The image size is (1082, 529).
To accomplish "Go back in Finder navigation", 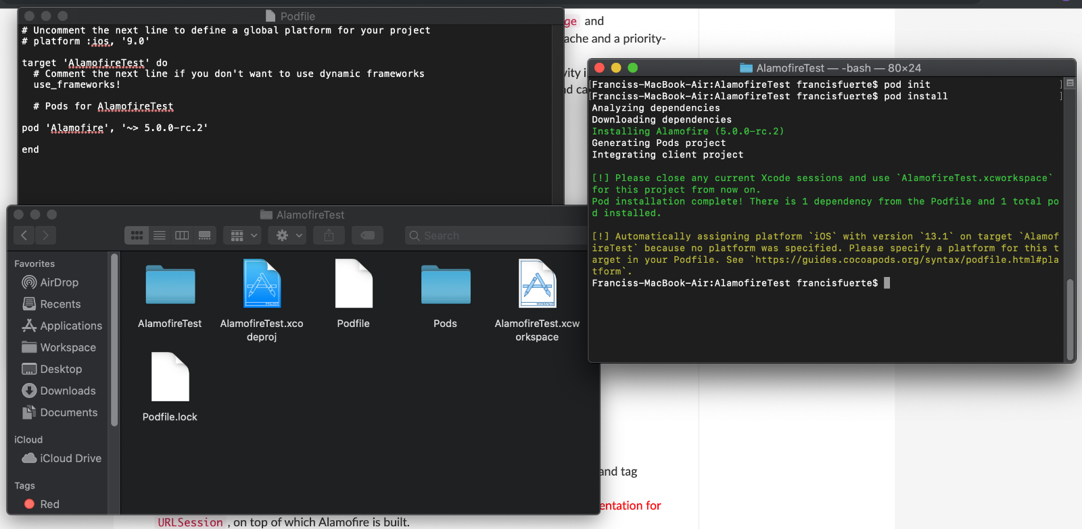I will (x=24, y=235).
